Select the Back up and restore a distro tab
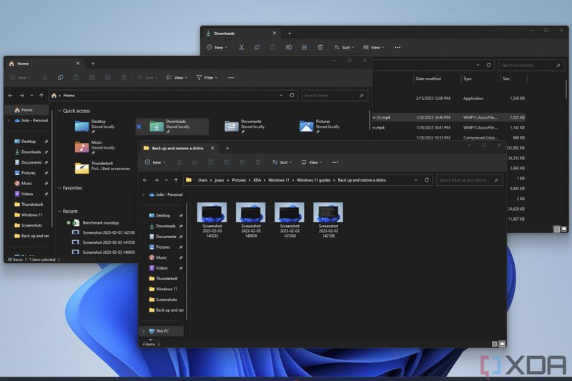 [x=177, y=149]
